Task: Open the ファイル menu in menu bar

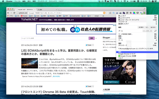Action: point(17,1)
